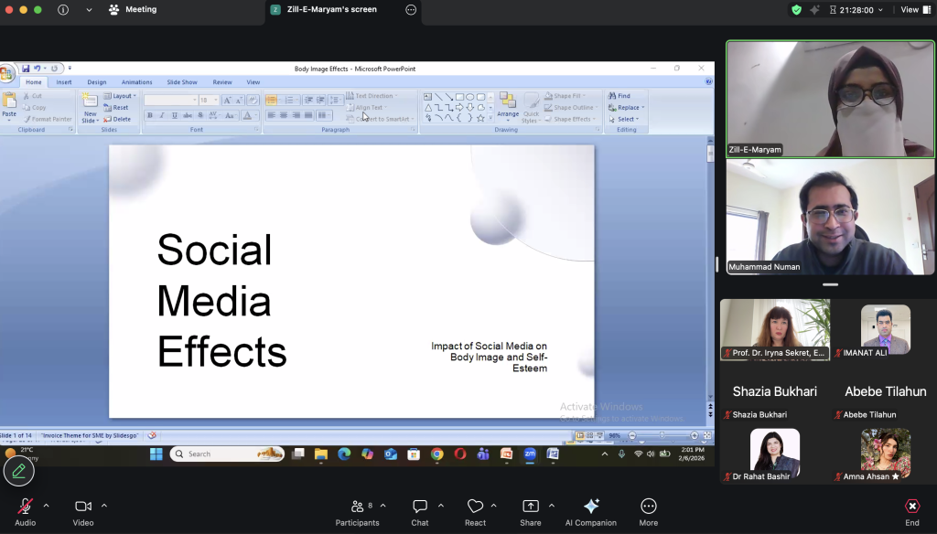Screen dimensions: 937x534
Task: Click the screen share options ellipsis icon
Action: click(x=411, y=9)
